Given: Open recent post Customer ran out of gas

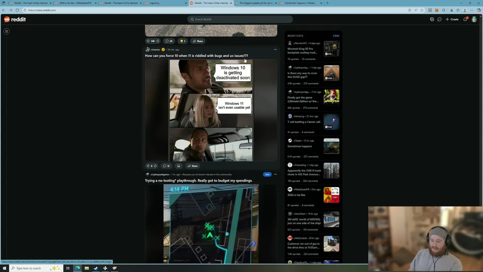Looking at the screenshot, I should pyautogui.click(x=303, y=246).
